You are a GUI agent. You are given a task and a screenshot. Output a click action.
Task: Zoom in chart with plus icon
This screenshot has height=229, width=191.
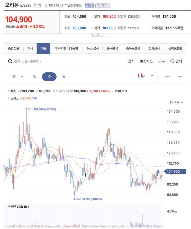tap(180, 76)
